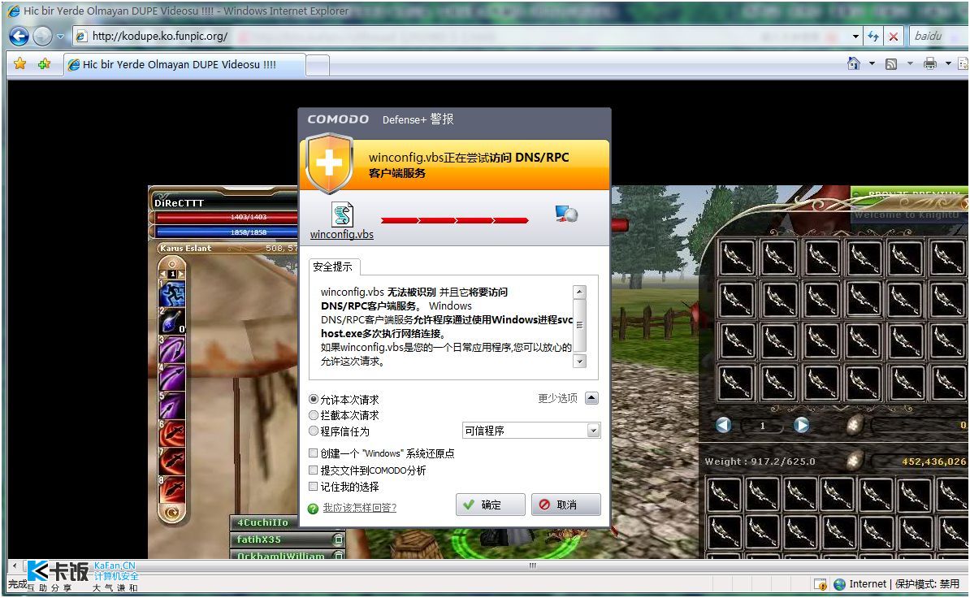Click the blue left page arrow in inventory
The image size is (970, 598).
click(724, 426)
